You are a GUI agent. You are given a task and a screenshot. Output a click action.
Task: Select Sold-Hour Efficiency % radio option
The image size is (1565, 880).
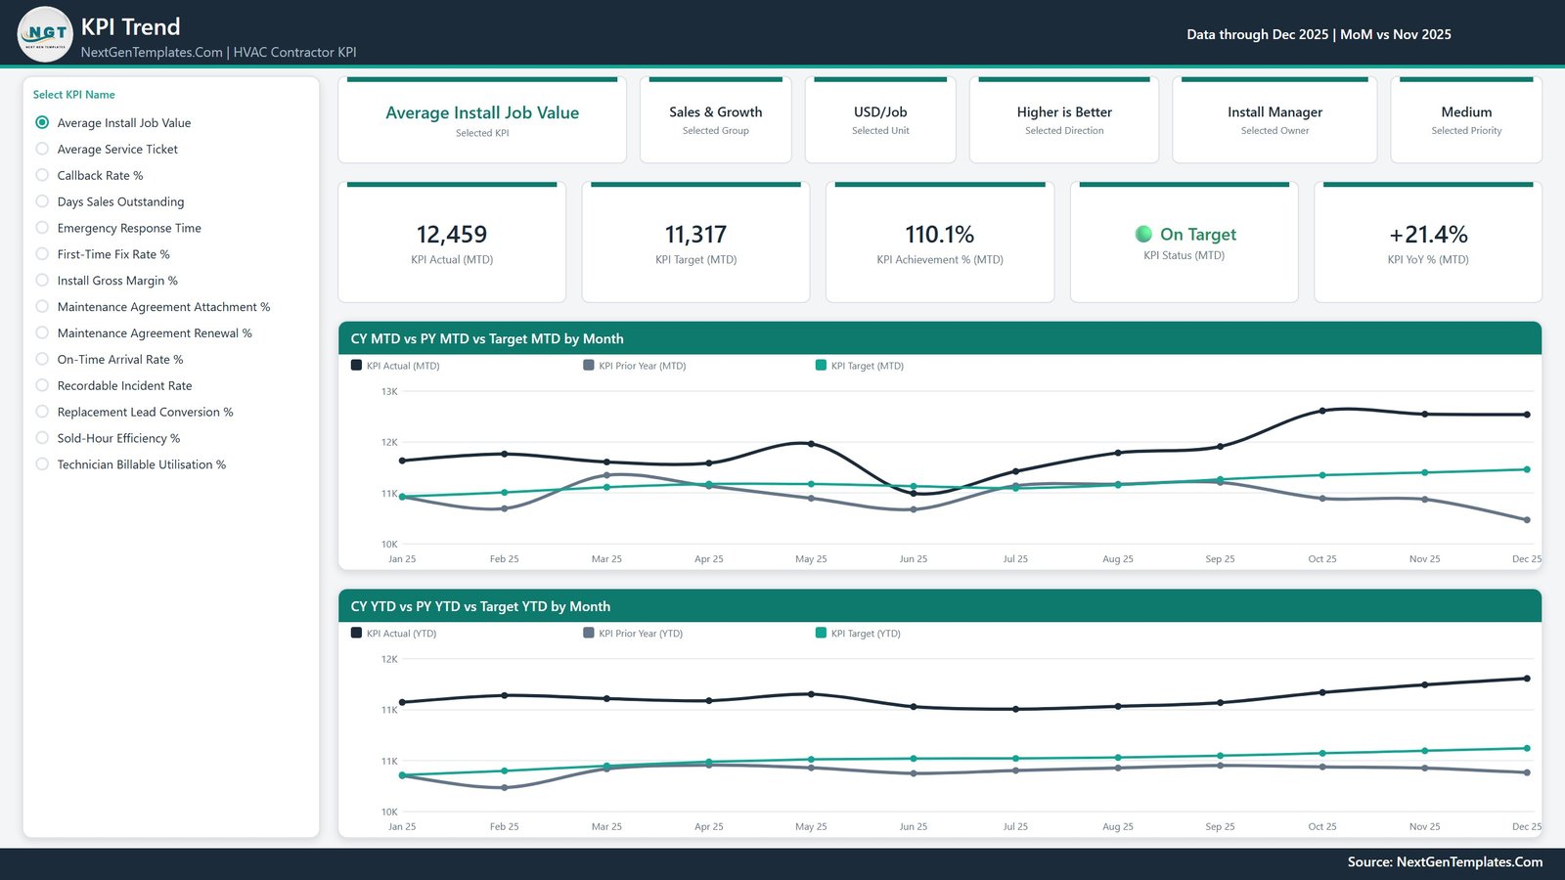(42, 438)
